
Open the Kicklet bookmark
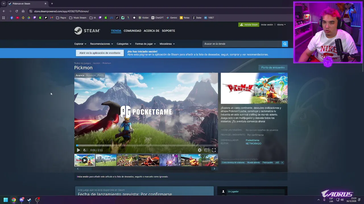pos(143,18)
